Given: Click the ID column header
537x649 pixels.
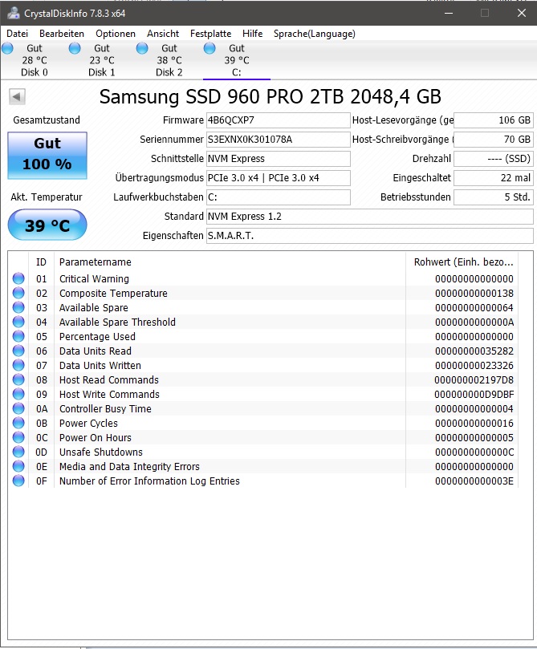Looking at the screenshot, I should [x=41, y=262].
